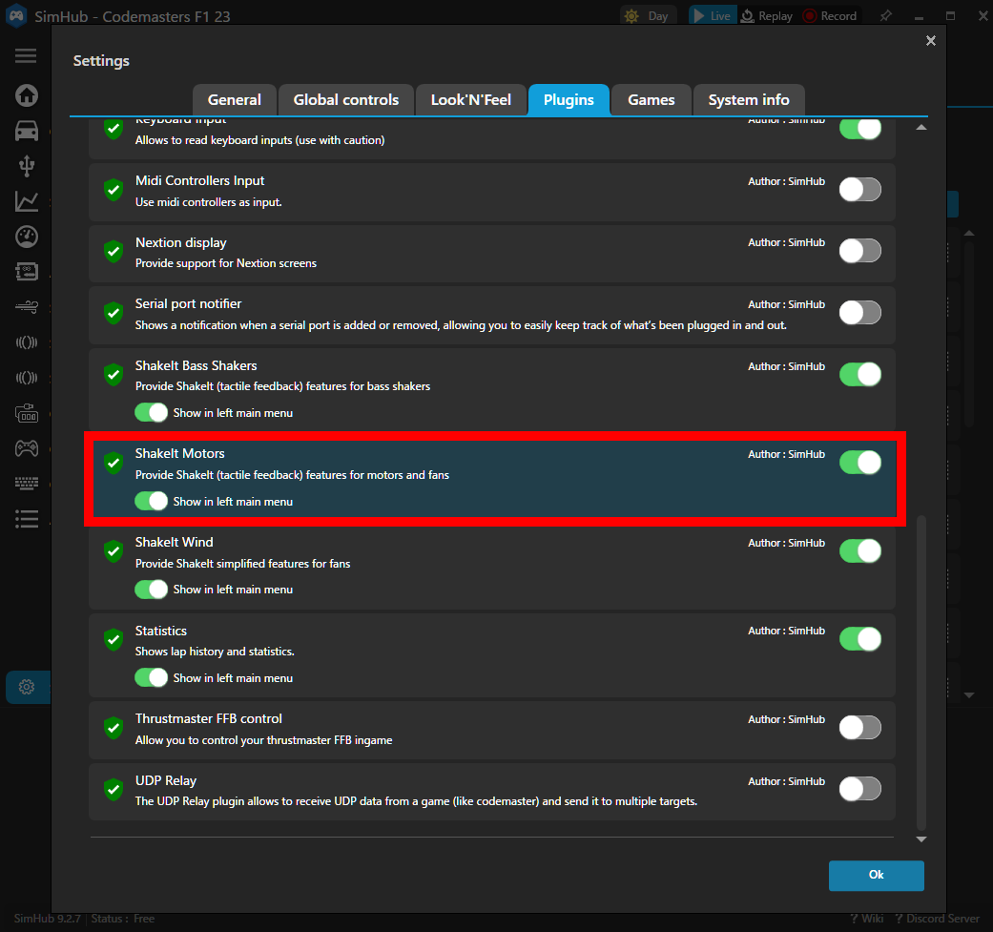Enable the UDP Relay plugin
Image resolution: width=993 pixels, height=932 pixels.
(860, 789)
